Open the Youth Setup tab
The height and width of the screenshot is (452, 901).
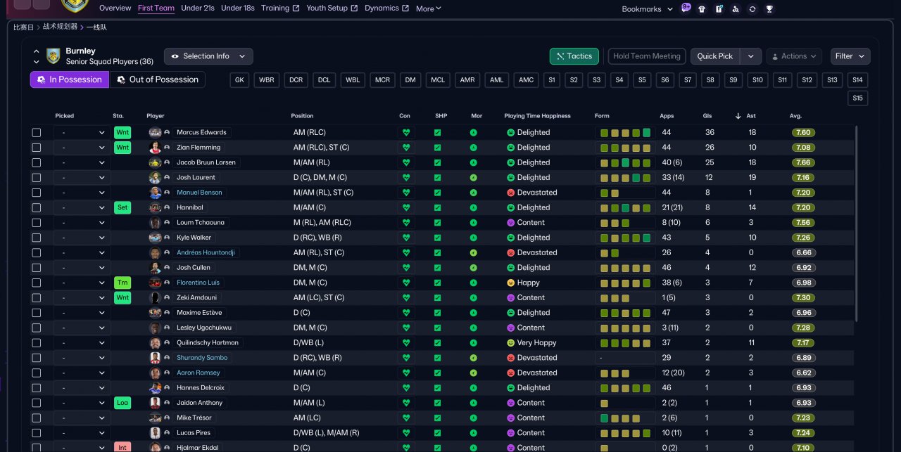pyautogui.click(x=332, y=8)
